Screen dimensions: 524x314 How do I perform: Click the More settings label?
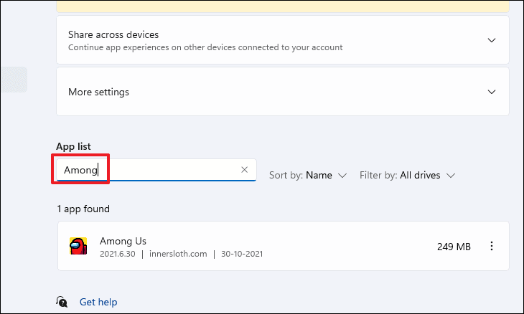98,92
